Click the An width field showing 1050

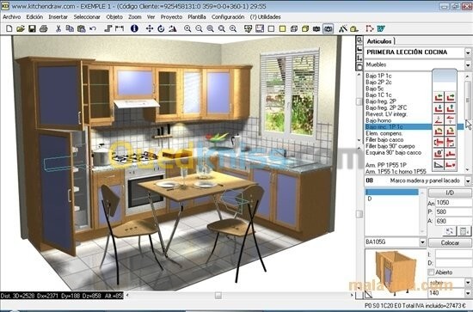coord(453,203)
